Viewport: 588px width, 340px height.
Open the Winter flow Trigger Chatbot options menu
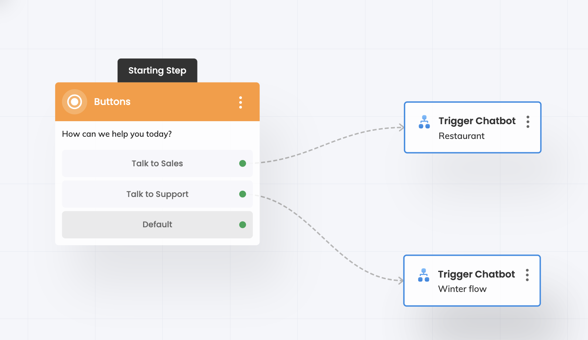tap(527, 275)
